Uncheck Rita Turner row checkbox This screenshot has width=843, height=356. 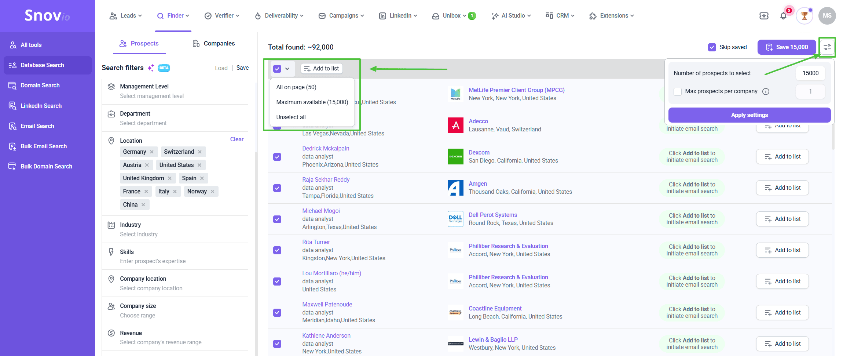pyautogui.click(x=277, y=250)
